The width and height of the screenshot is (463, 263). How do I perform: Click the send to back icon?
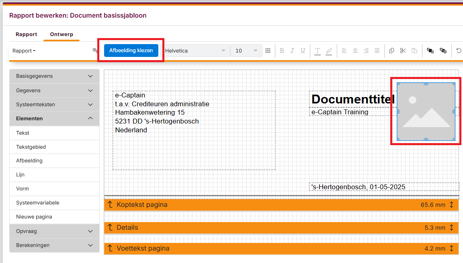click(443, 51)
